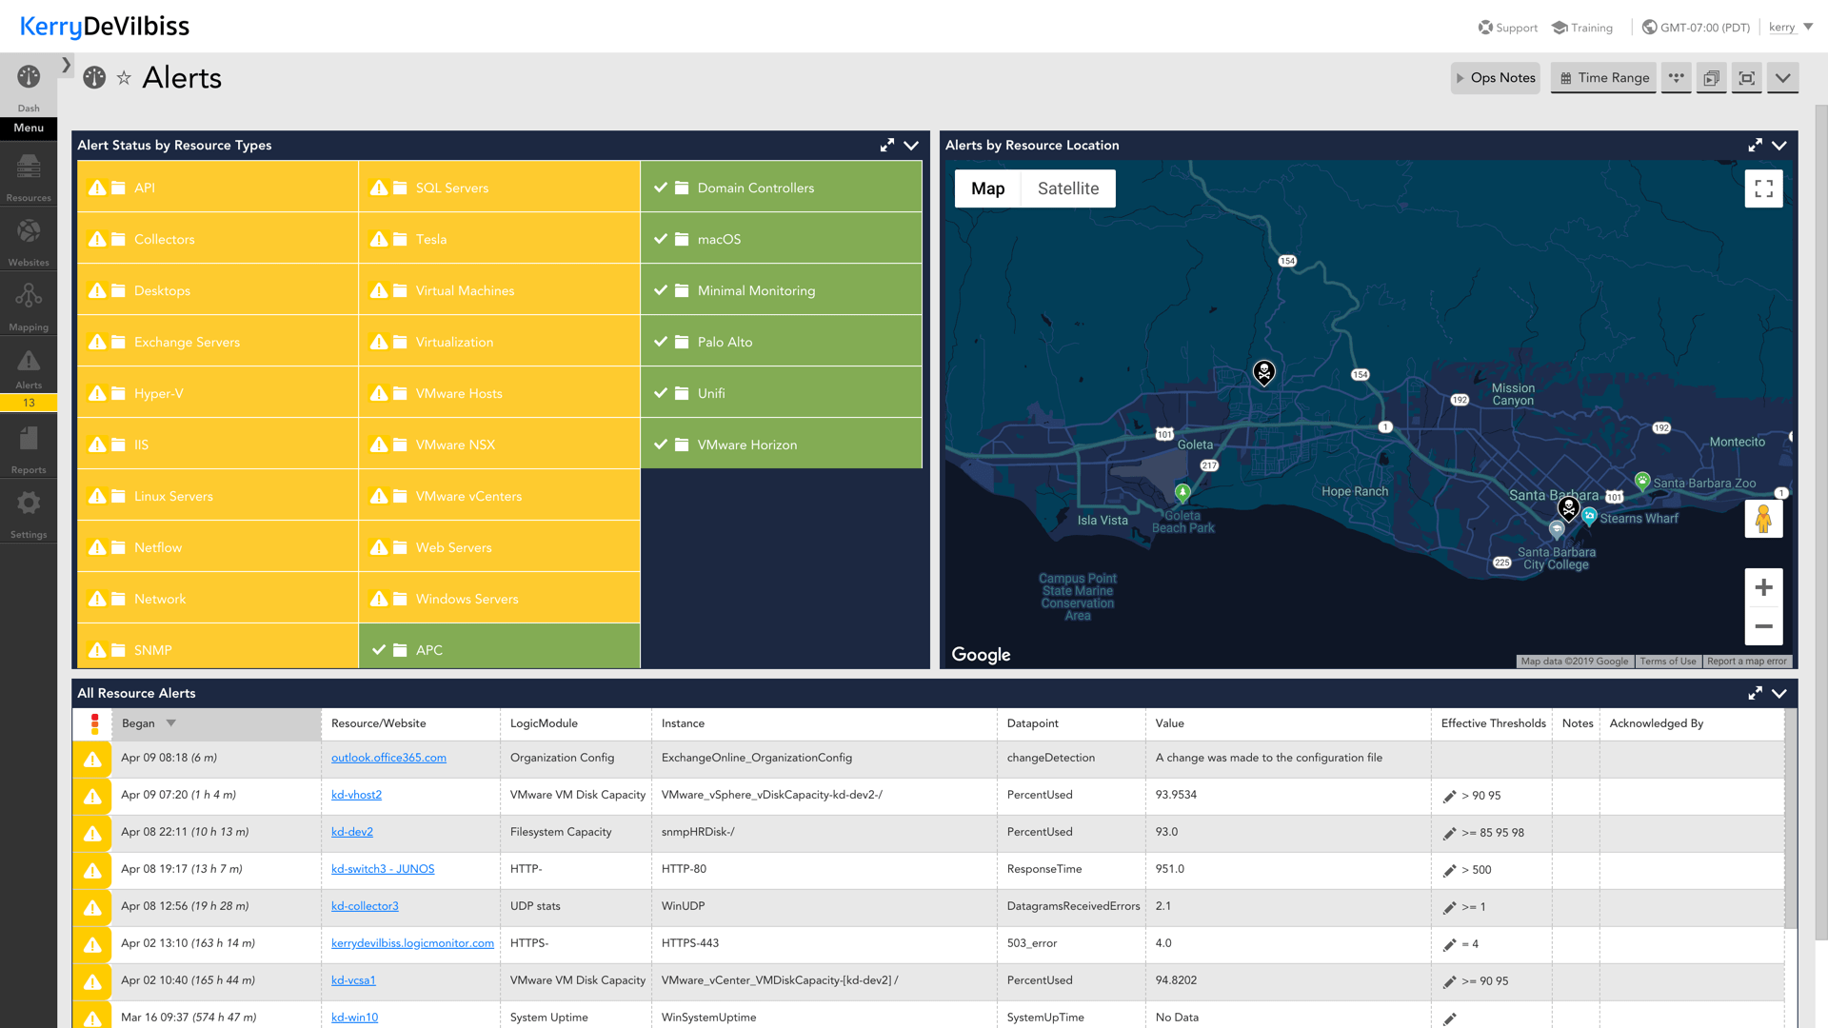Click the fullscreen dashboard icon
Image resolution: width=1828 pixels, height=1028 pixels.
coord(1747,78)
